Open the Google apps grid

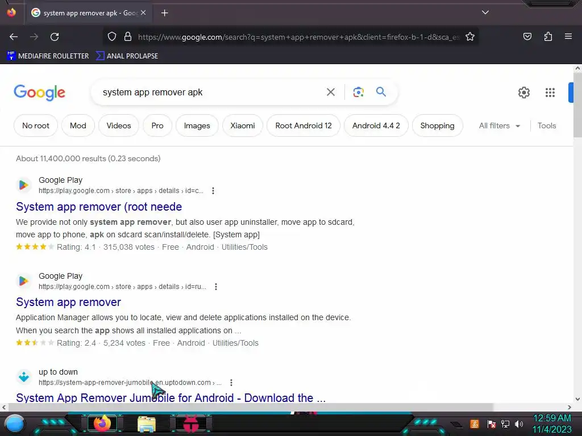tap(550, 93)
